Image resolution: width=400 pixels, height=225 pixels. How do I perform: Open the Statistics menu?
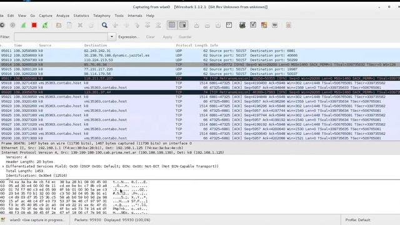[81, 16]
